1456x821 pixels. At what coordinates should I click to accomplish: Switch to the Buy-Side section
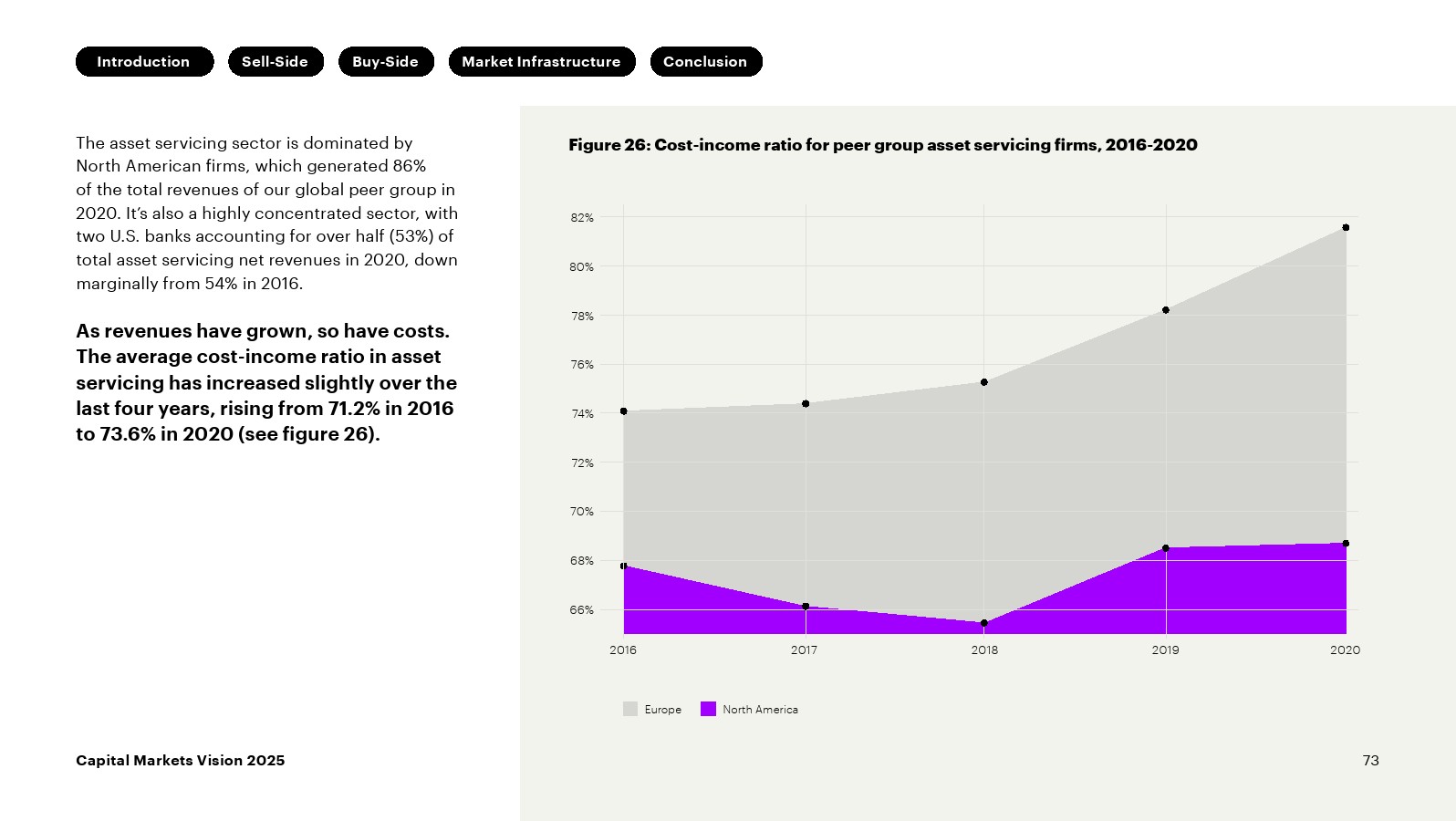pyautogui.click(x=386, y=62)
